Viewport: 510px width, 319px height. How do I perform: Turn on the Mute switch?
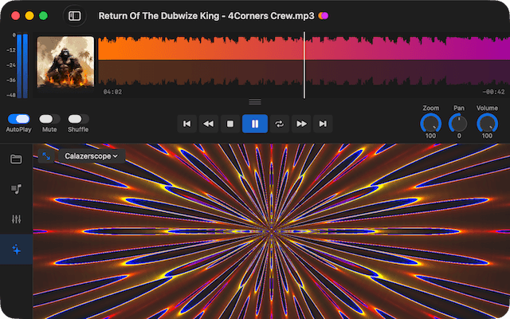(49, 119)
